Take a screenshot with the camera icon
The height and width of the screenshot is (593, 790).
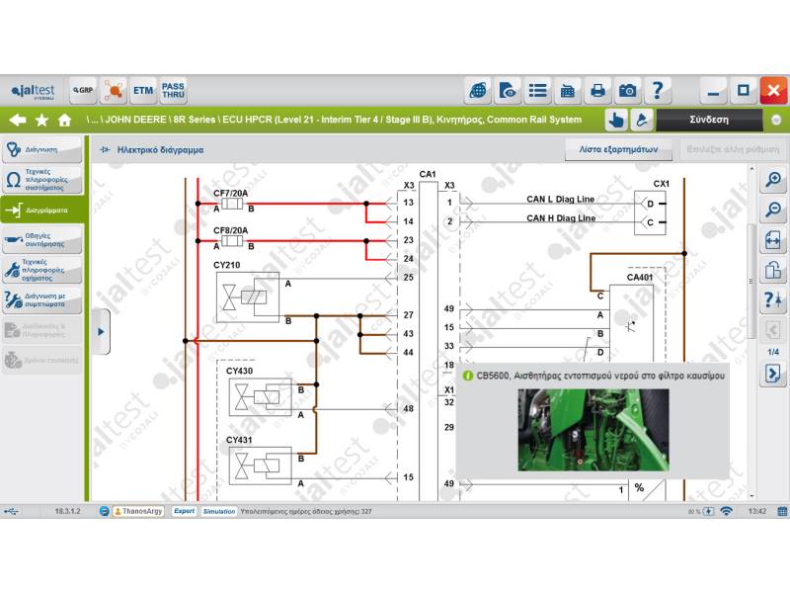tap(627, 91)
